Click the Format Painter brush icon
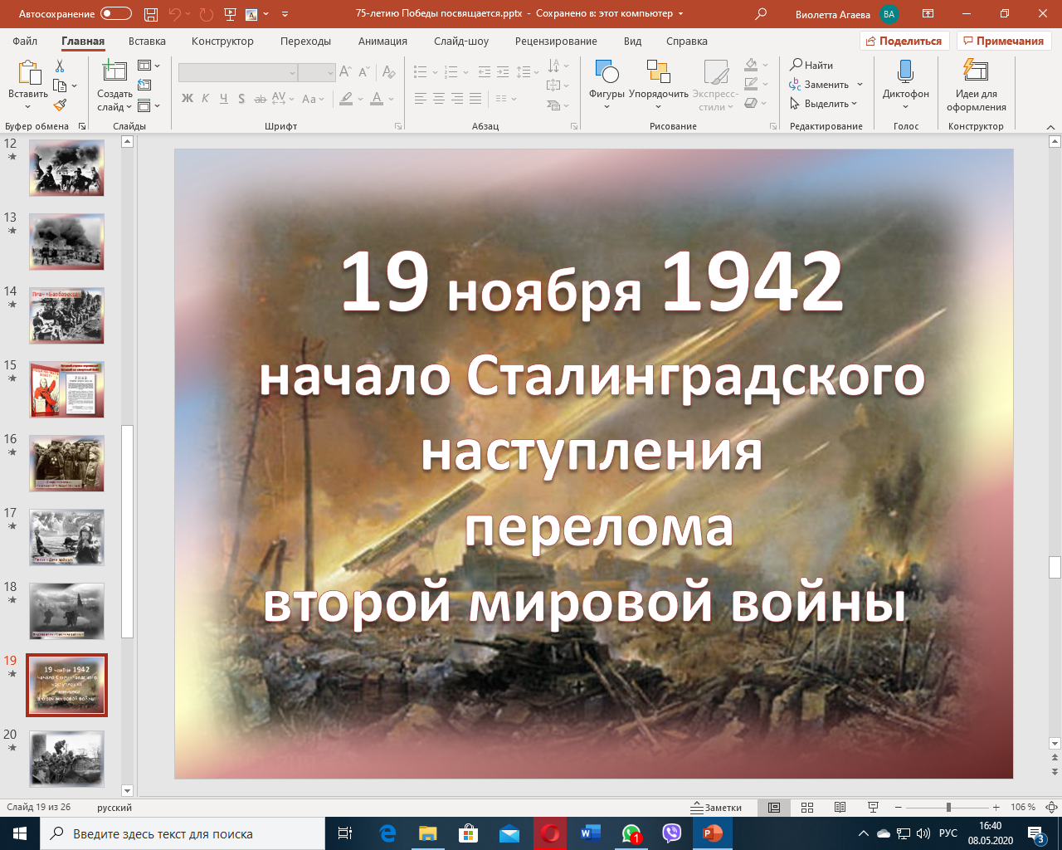The image size is (1062, 850). [x=60, y=105]
